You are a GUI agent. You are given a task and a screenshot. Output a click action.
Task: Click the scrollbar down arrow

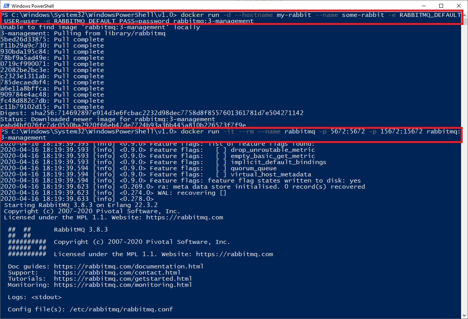[464, 315]
